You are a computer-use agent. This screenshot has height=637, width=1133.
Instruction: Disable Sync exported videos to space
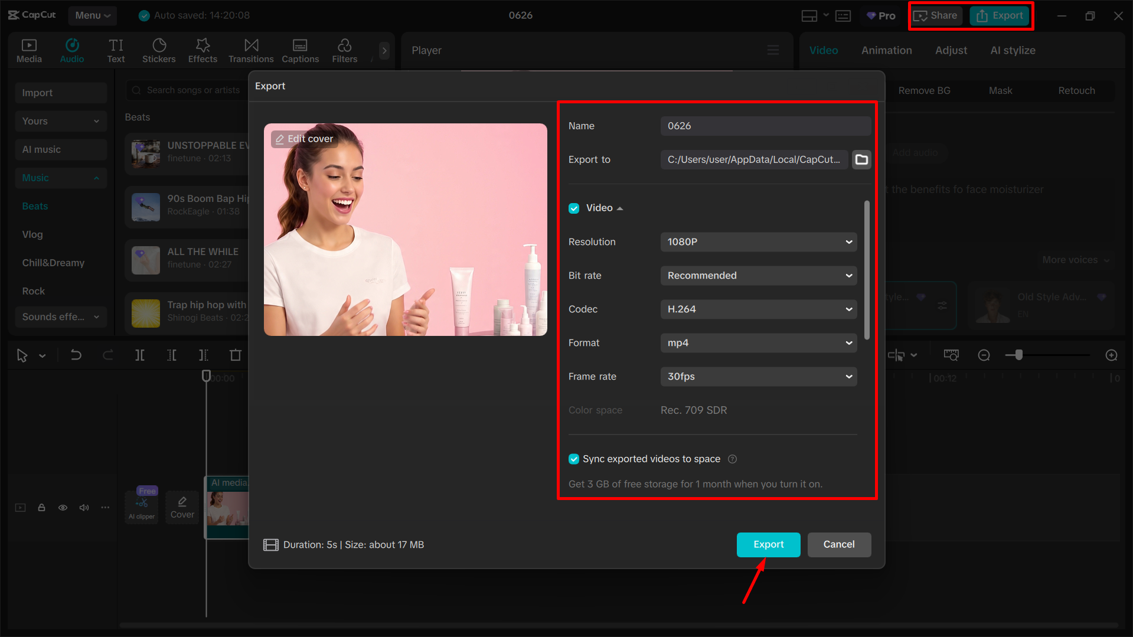point(573,459)
